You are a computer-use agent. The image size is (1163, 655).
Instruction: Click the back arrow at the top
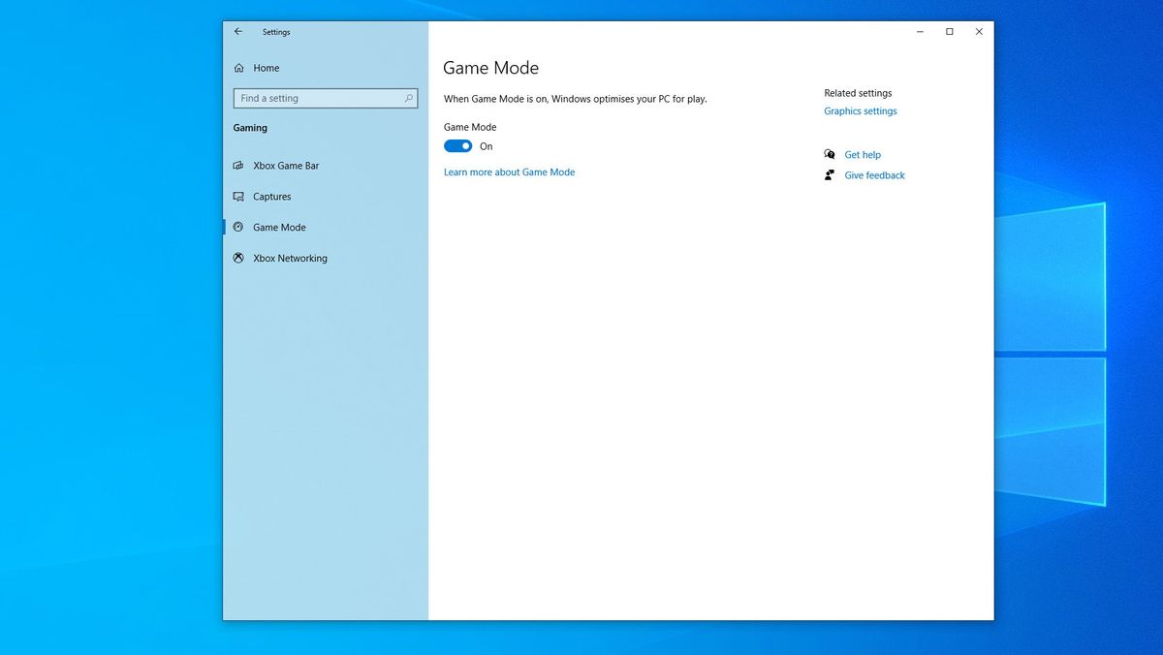coord(238,31)
